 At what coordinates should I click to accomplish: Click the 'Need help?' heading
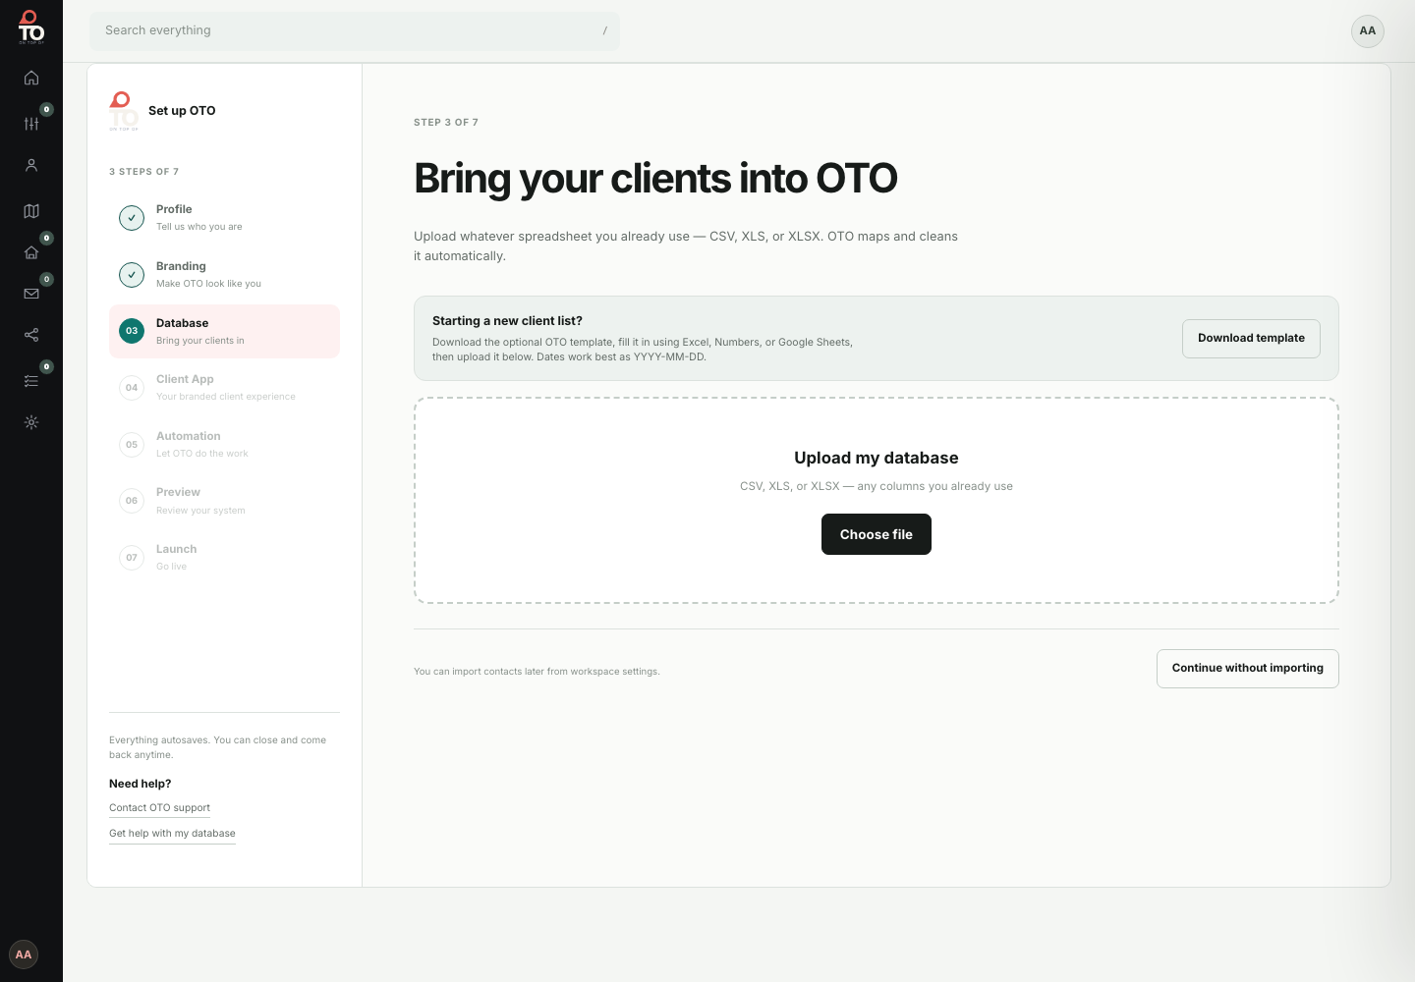pyautogui.click(x=140, y=784)
